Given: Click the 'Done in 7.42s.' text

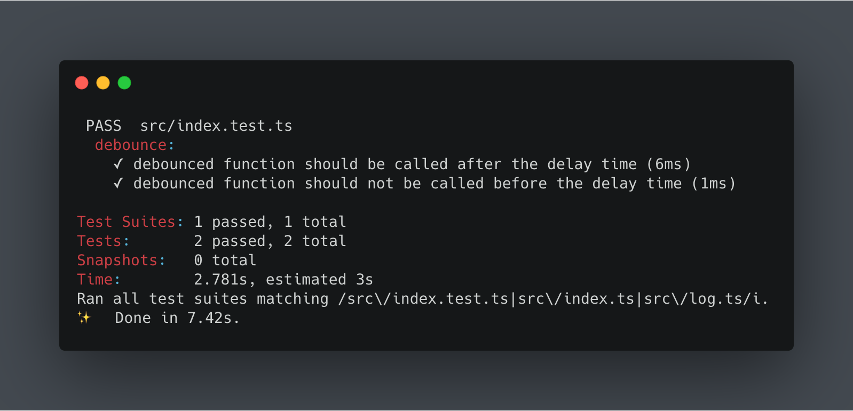Looking at the screenshot, I should pos(177,318).
